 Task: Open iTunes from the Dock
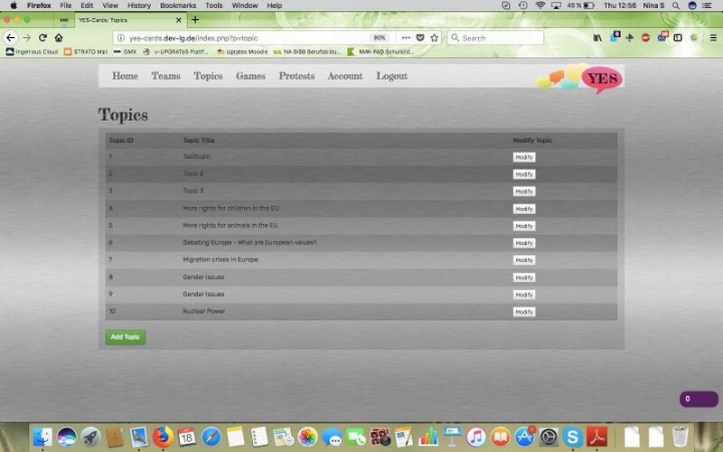coord(476,437)
